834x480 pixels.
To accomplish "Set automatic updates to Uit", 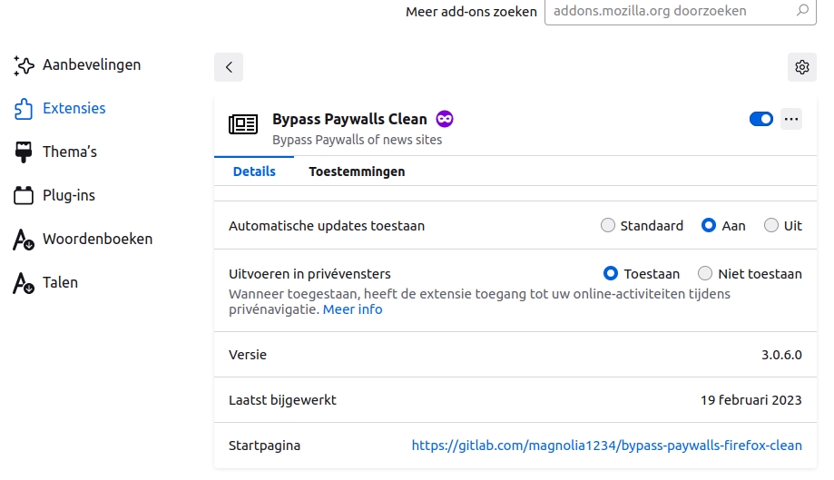I will click(771, 226).
